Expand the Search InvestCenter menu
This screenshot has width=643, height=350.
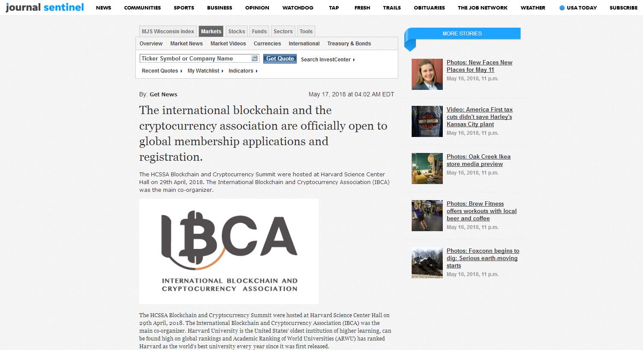(328, 60)
